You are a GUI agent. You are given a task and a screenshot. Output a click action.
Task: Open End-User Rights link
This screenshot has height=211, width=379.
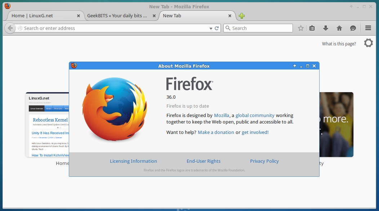pos(204,161)
